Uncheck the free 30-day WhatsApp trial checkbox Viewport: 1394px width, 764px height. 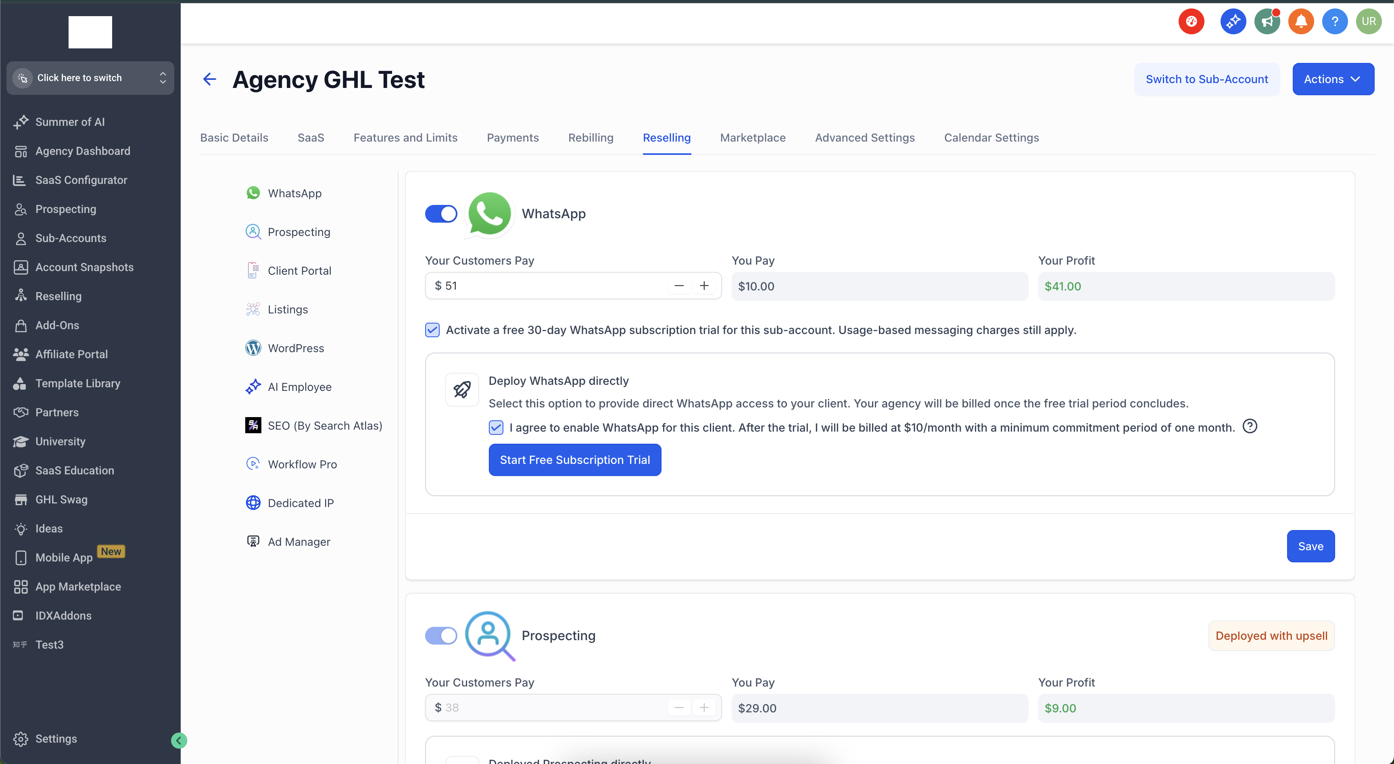pos(432,330)
